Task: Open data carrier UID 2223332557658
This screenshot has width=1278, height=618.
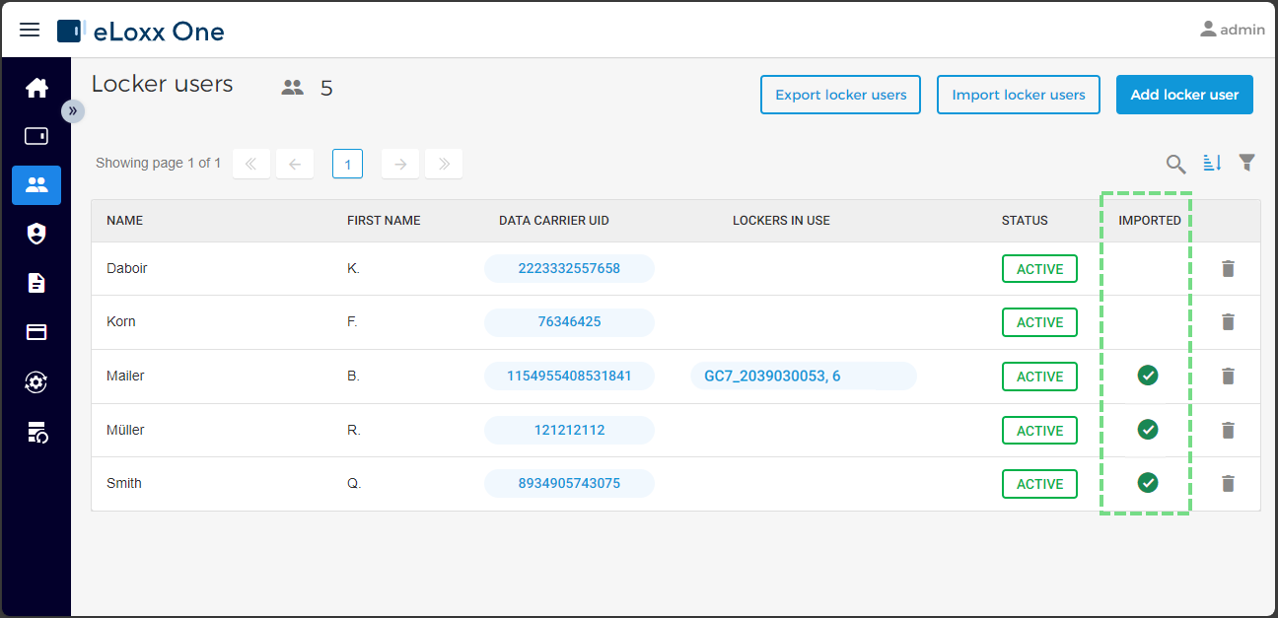Action: (569, 268)
